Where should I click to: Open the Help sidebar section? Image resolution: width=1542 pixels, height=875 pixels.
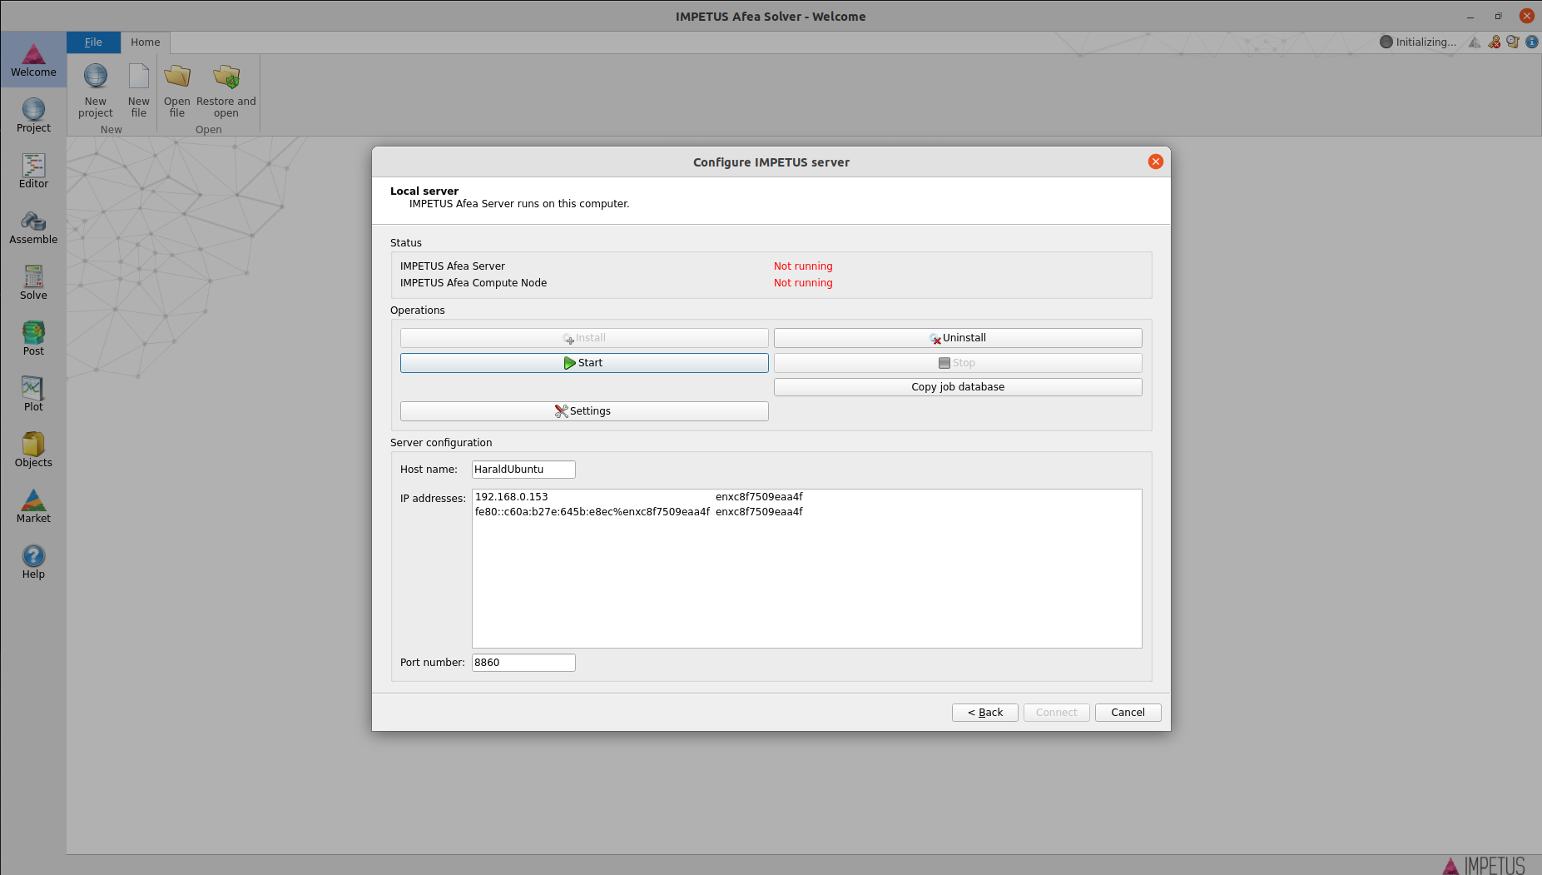33,561
